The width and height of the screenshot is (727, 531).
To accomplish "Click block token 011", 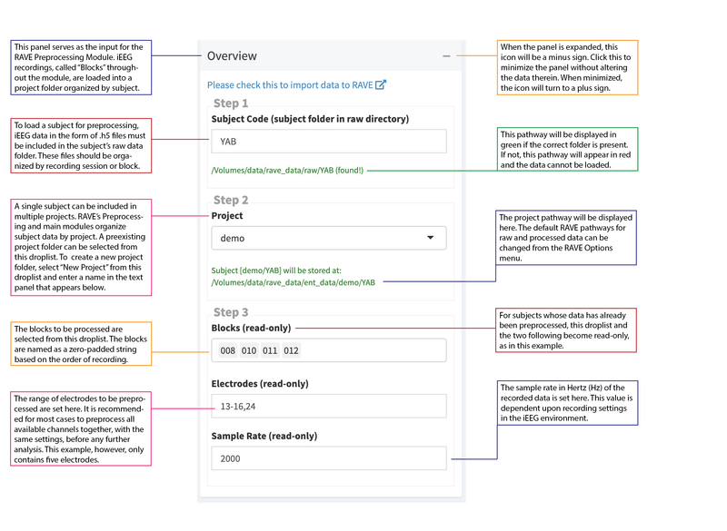I will click(269, 349).
